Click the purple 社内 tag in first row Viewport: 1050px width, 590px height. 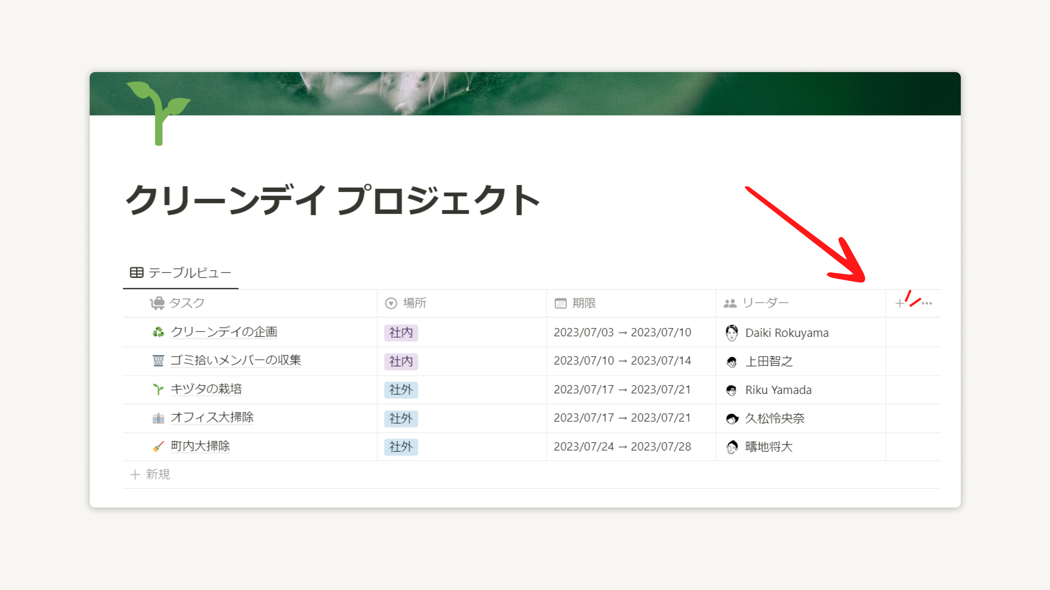tap(401, 333)
